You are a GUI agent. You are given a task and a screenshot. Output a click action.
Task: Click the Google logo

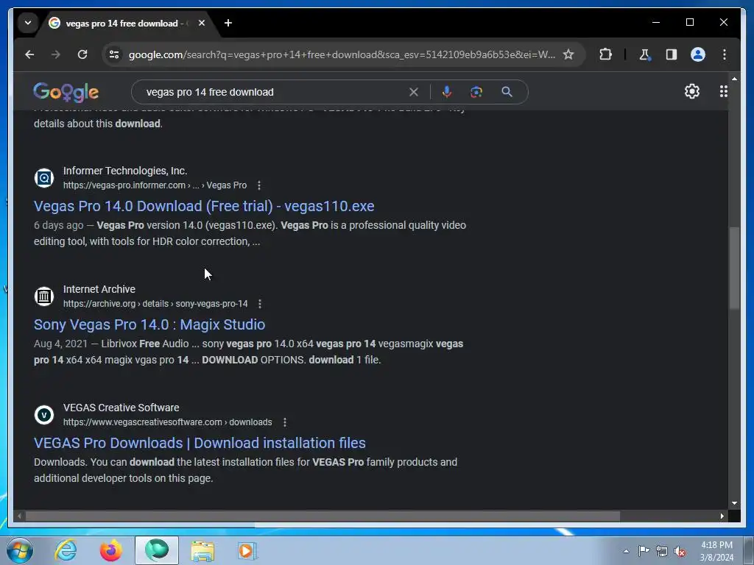tap(66, 92)
